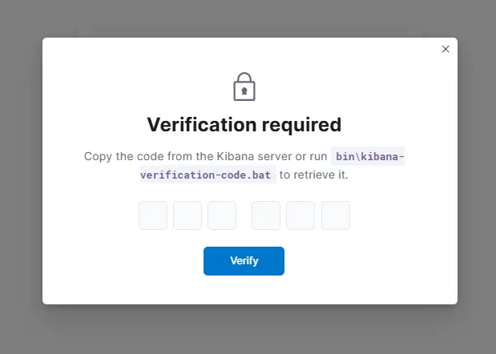Viewport: 496px width, 354px height.
Task: Click the third verification code digit box
Action: tap(222, 215)
